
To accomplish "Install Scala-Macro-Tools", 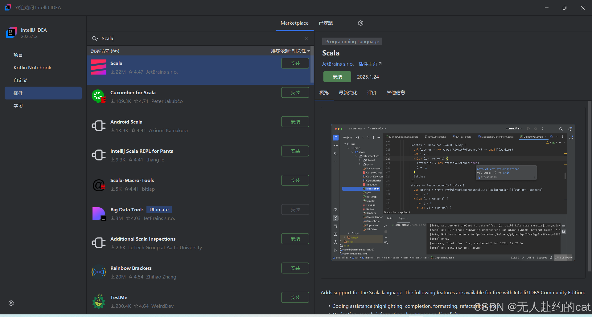I will tap(295, 180).
